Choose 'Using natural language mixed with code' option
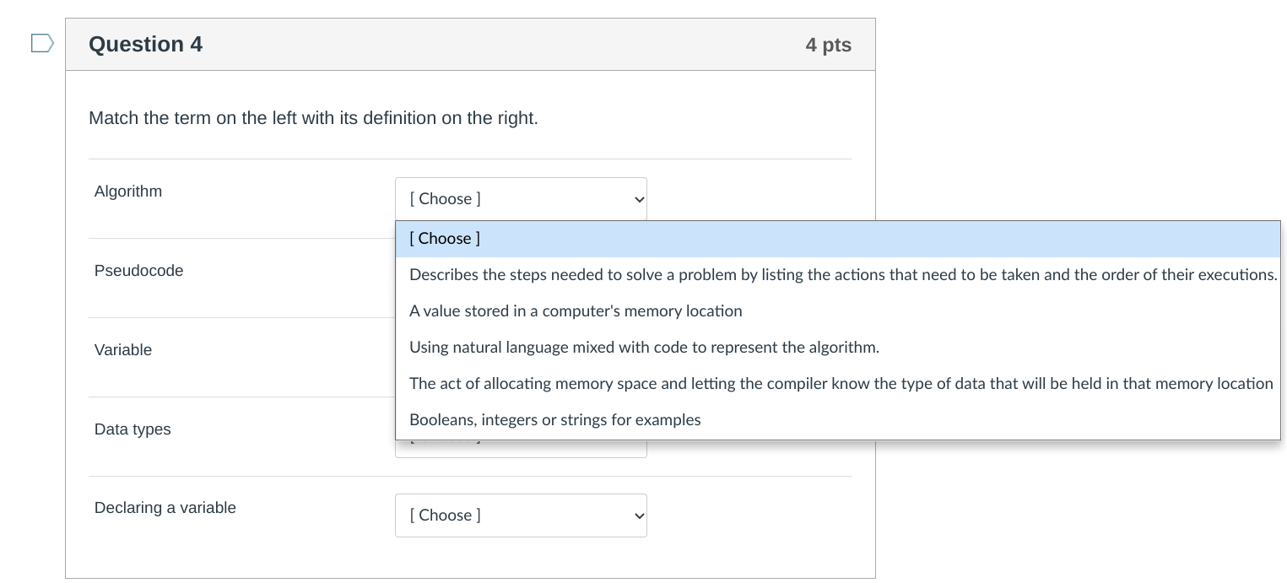The image size is (1287, 583). [837, 348]
